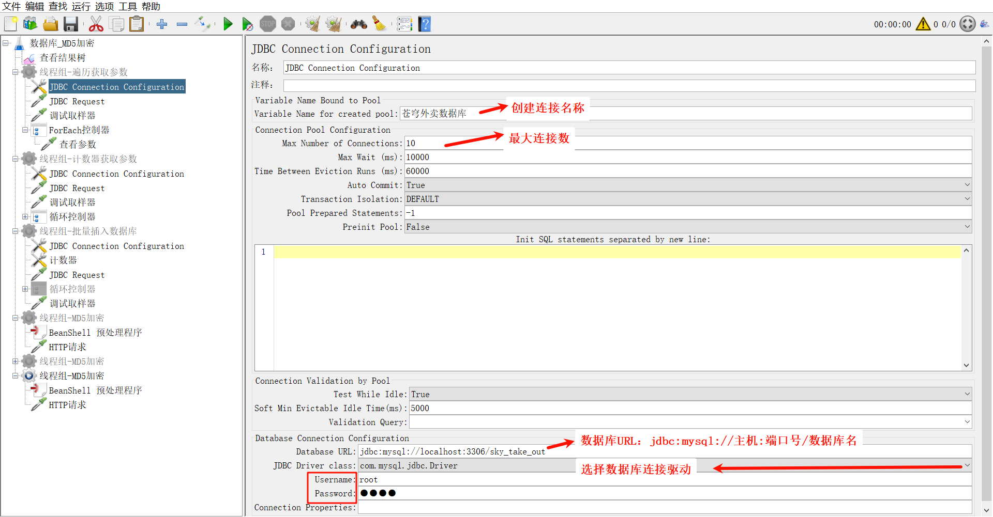Screen dimensions: 993x517
Task: Collapse 线程组-遍历获取参数 thread group
Action: pyautogui.click(x=16, y=72)
